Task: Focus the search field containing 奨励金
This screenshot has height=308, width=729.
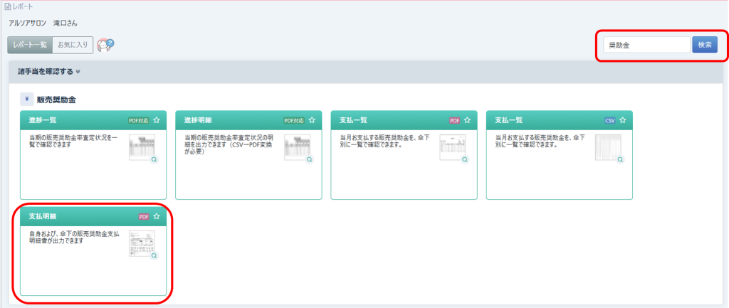Action: tap(645, 45)
